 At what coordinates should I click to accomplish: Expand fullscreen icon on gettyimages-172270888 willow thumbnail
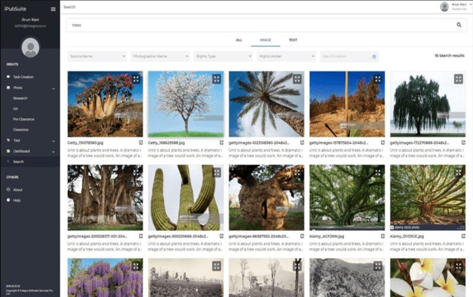pos(458,79)
